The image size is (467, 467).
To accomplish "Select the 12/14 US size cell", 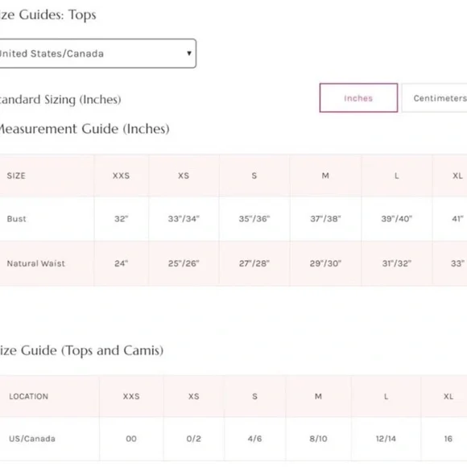I will tap(386, 439).
